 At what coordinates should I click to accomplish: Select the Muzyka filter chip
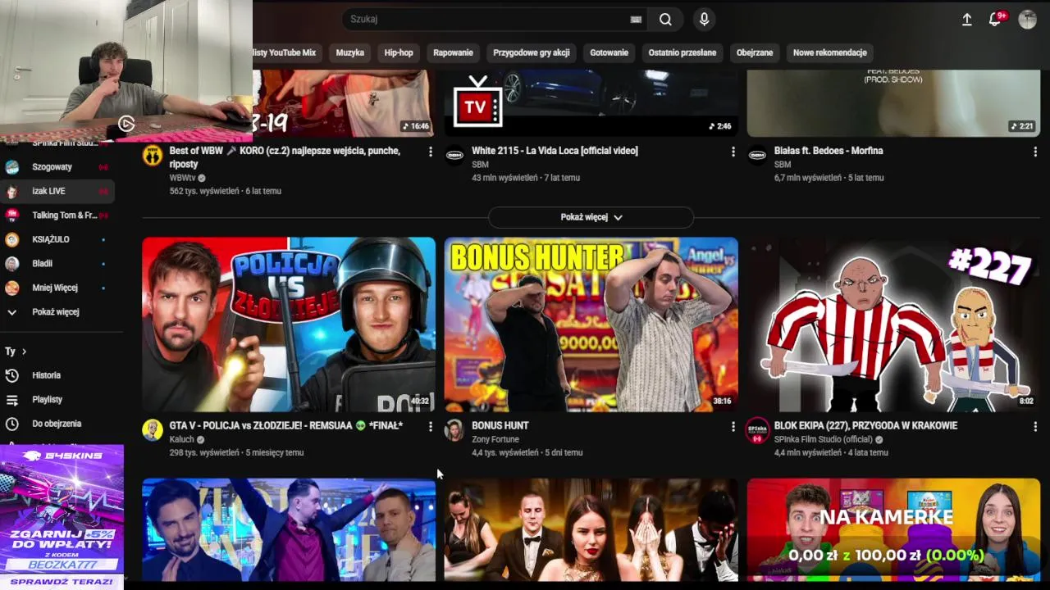(x=350, y=52)
